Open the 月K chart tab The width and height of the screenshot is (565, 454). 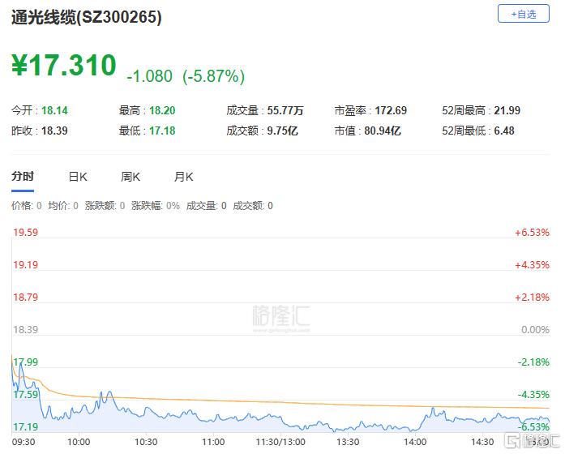pyautogui.click(x=184, y=177)
